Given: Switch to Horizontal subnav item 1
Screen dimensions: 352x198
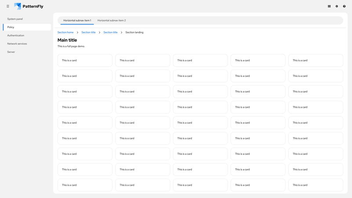Looking at the screenshot, I should [77, 20].
